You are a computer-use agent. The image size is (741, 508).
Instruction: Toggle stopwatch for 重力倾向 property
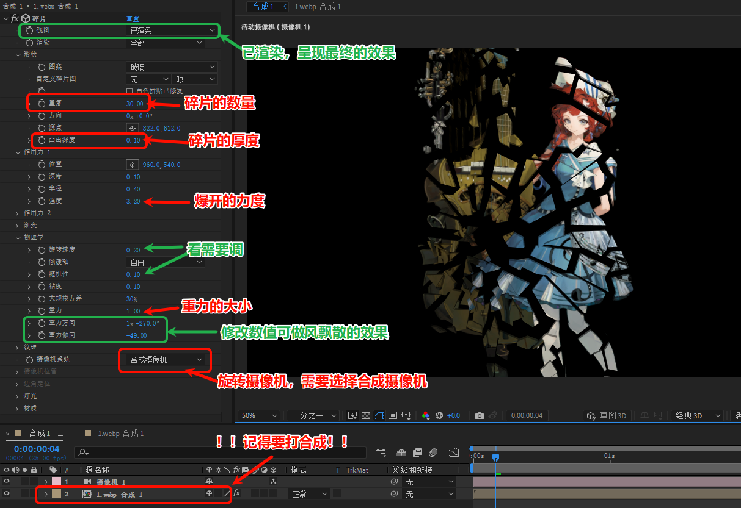[x=42, y=335]
